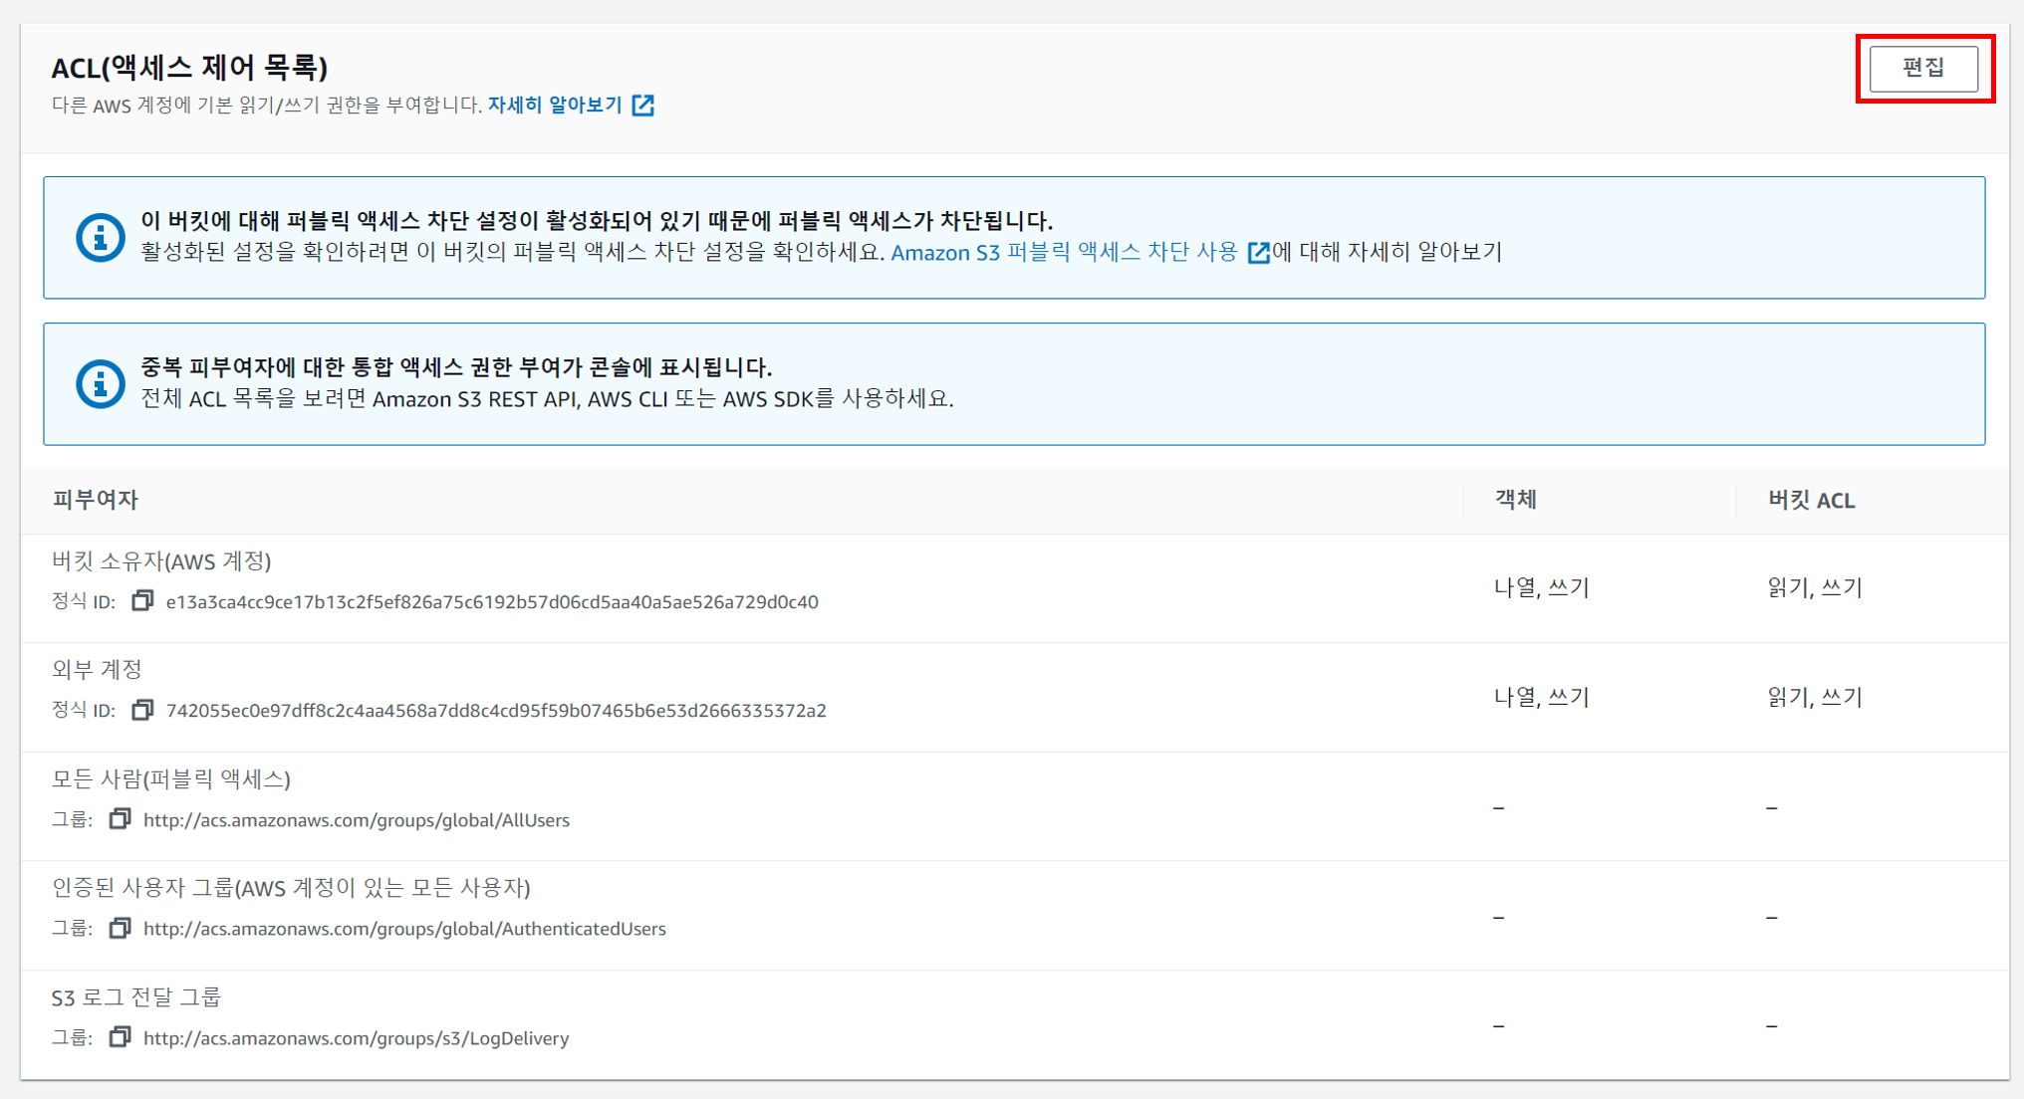Click external-link icon after 차단 사용 link

1258,253
